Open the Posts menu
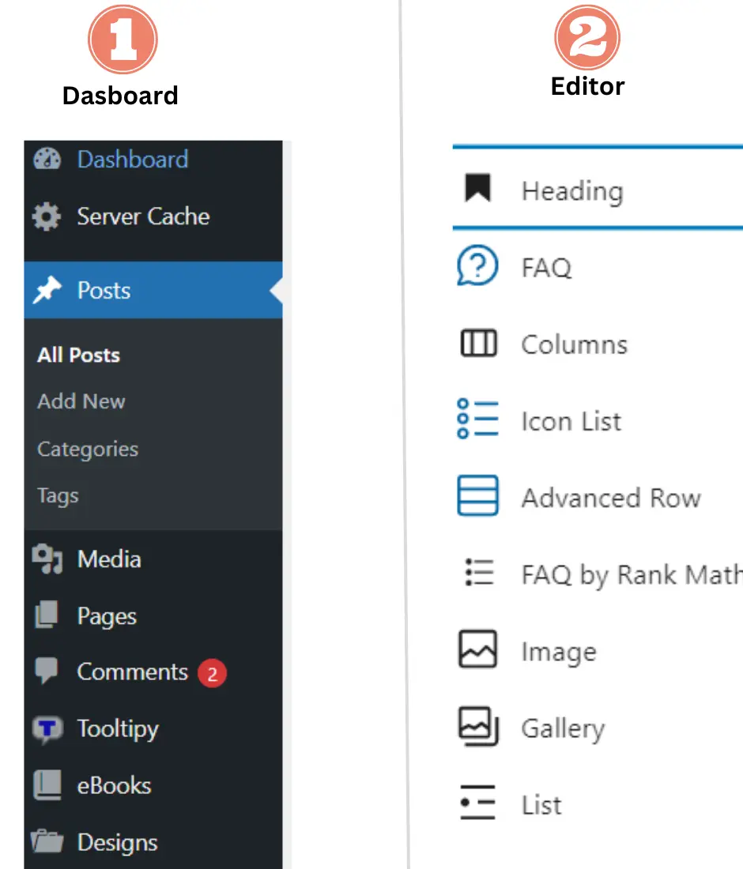743x869 pixels. pos(104,291)
